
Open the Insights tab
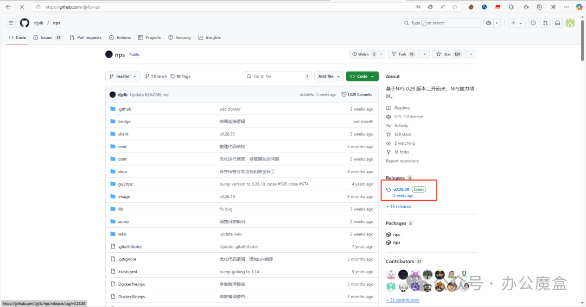209,37
